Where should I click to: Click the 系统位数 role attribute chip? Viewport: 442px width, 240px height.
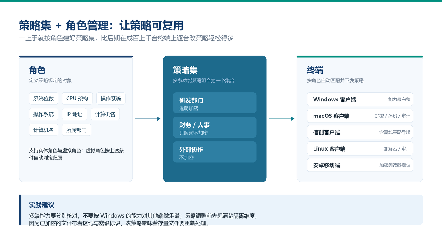(x=44, y=99)
